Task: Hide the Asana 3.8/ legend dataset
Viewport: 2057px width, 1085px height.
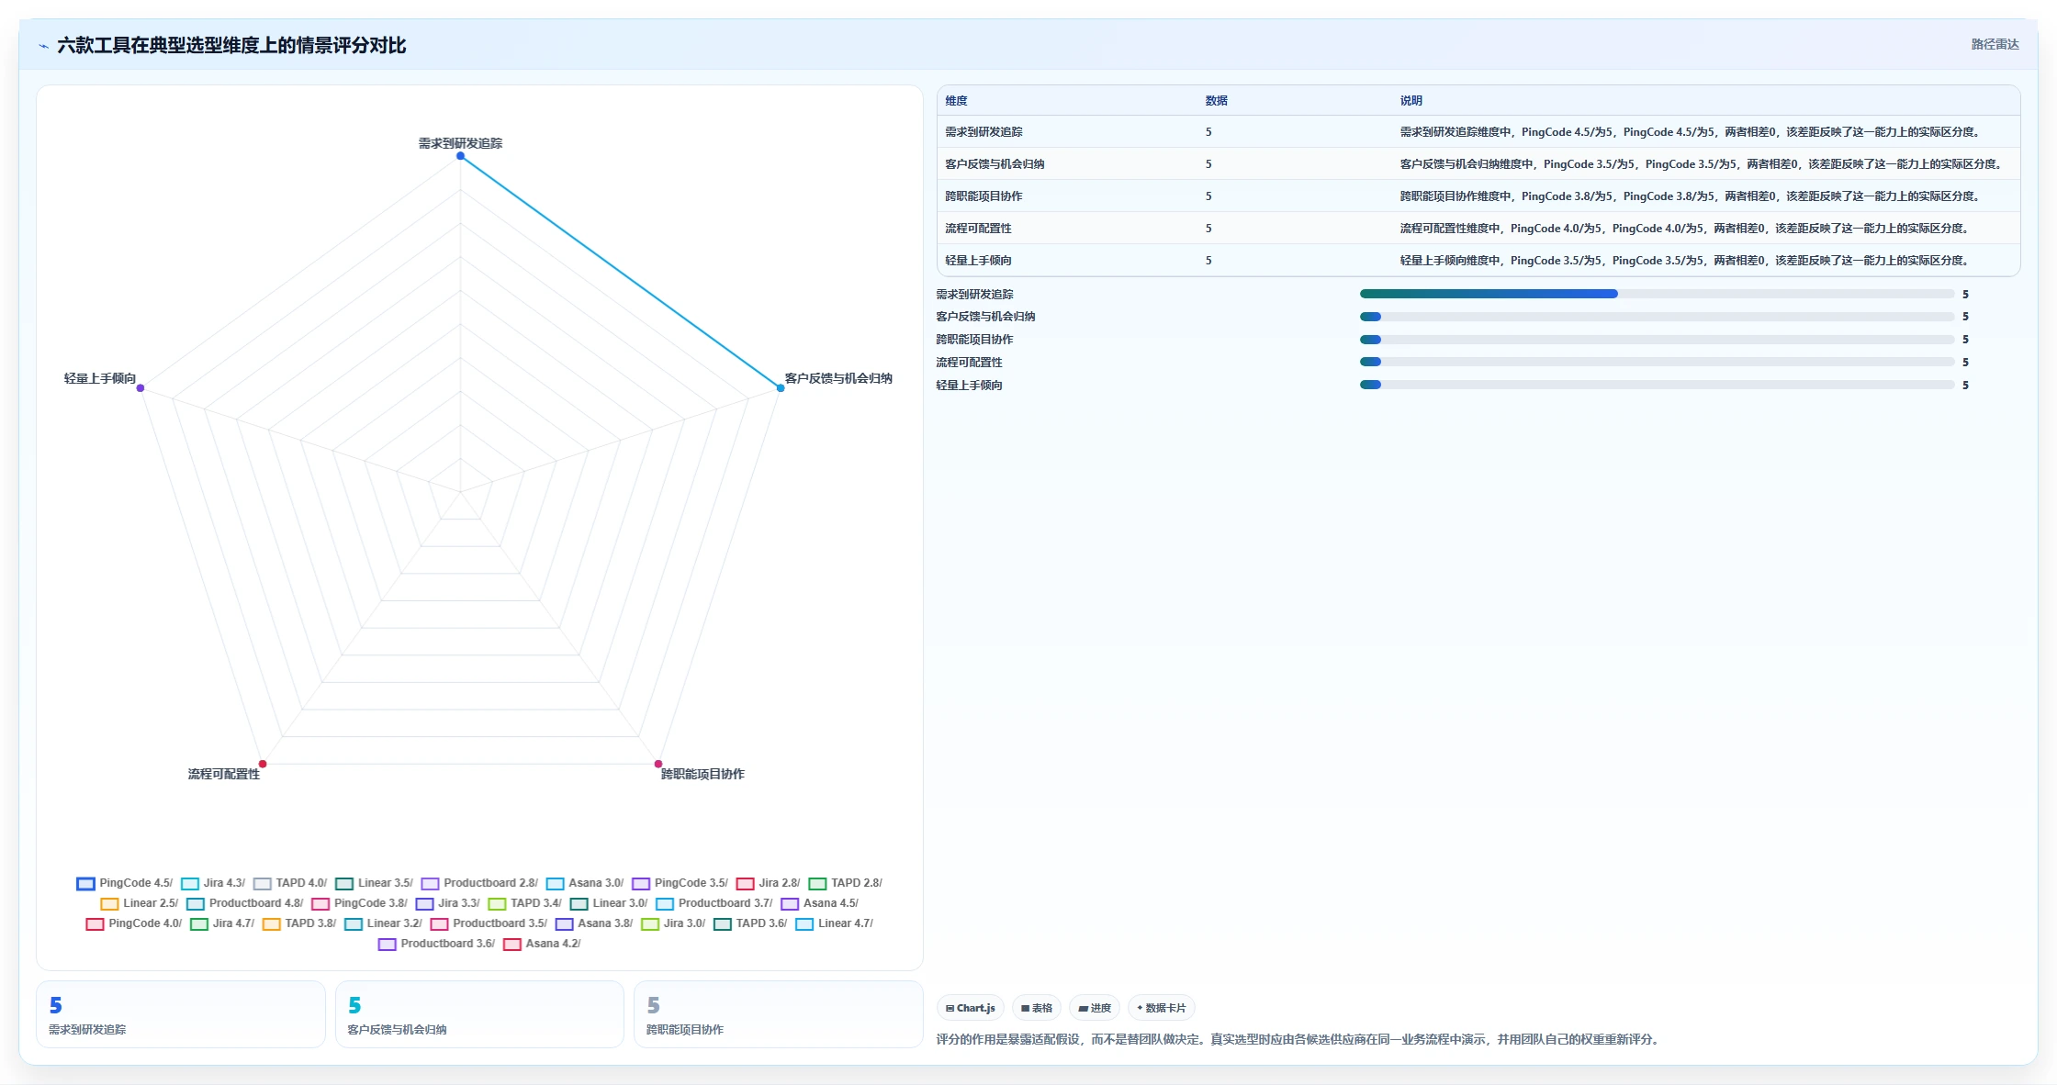Action: [x=594, y=923]
